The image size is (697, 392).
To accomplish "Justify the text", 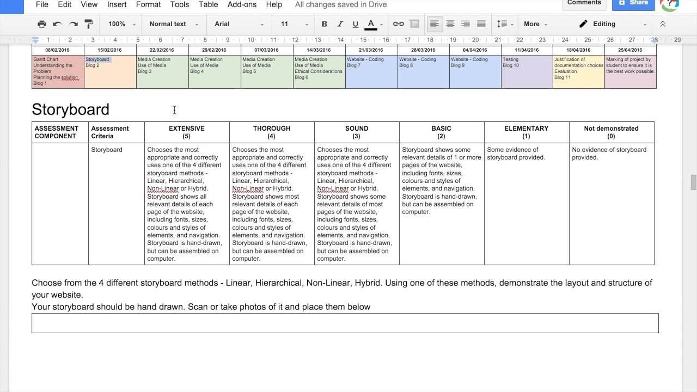I will click(x=481, y=24).
